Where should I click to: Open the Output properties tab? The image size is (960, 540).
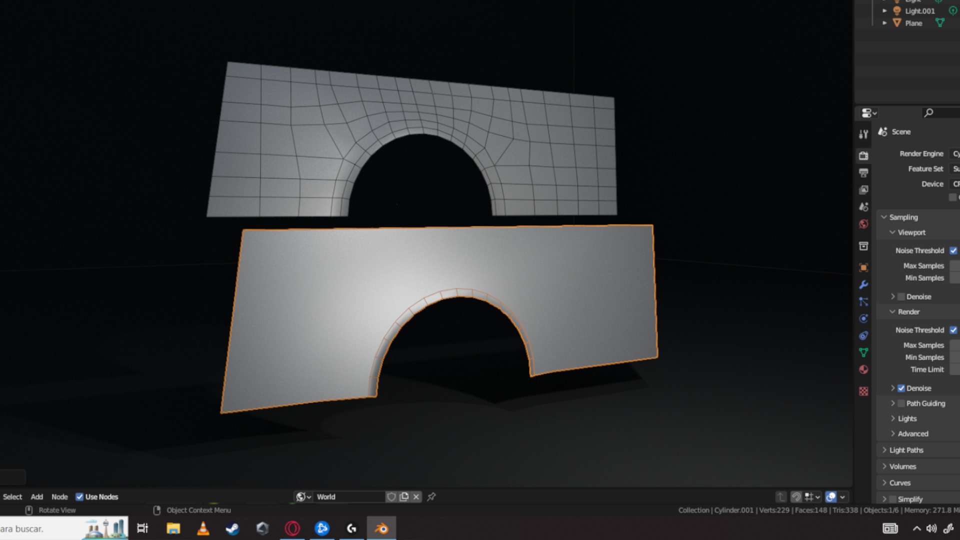click(863, 173)
